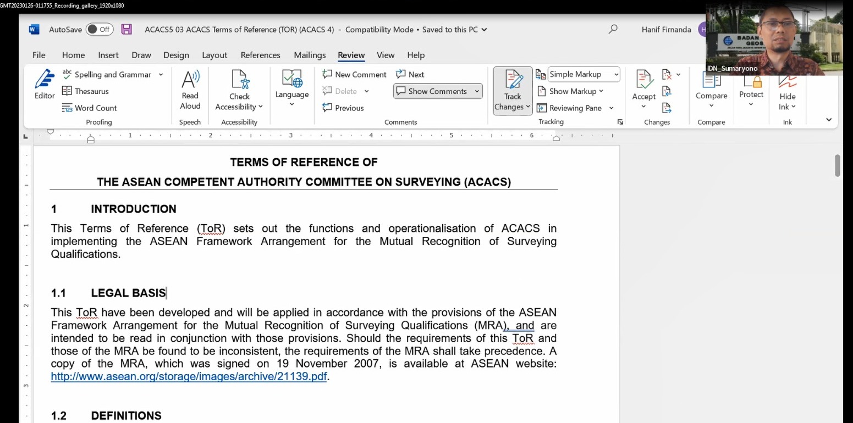The image size is (853, 423).
Task: Open the asean.org PDF hyperlink
Action: pos(189,377)
